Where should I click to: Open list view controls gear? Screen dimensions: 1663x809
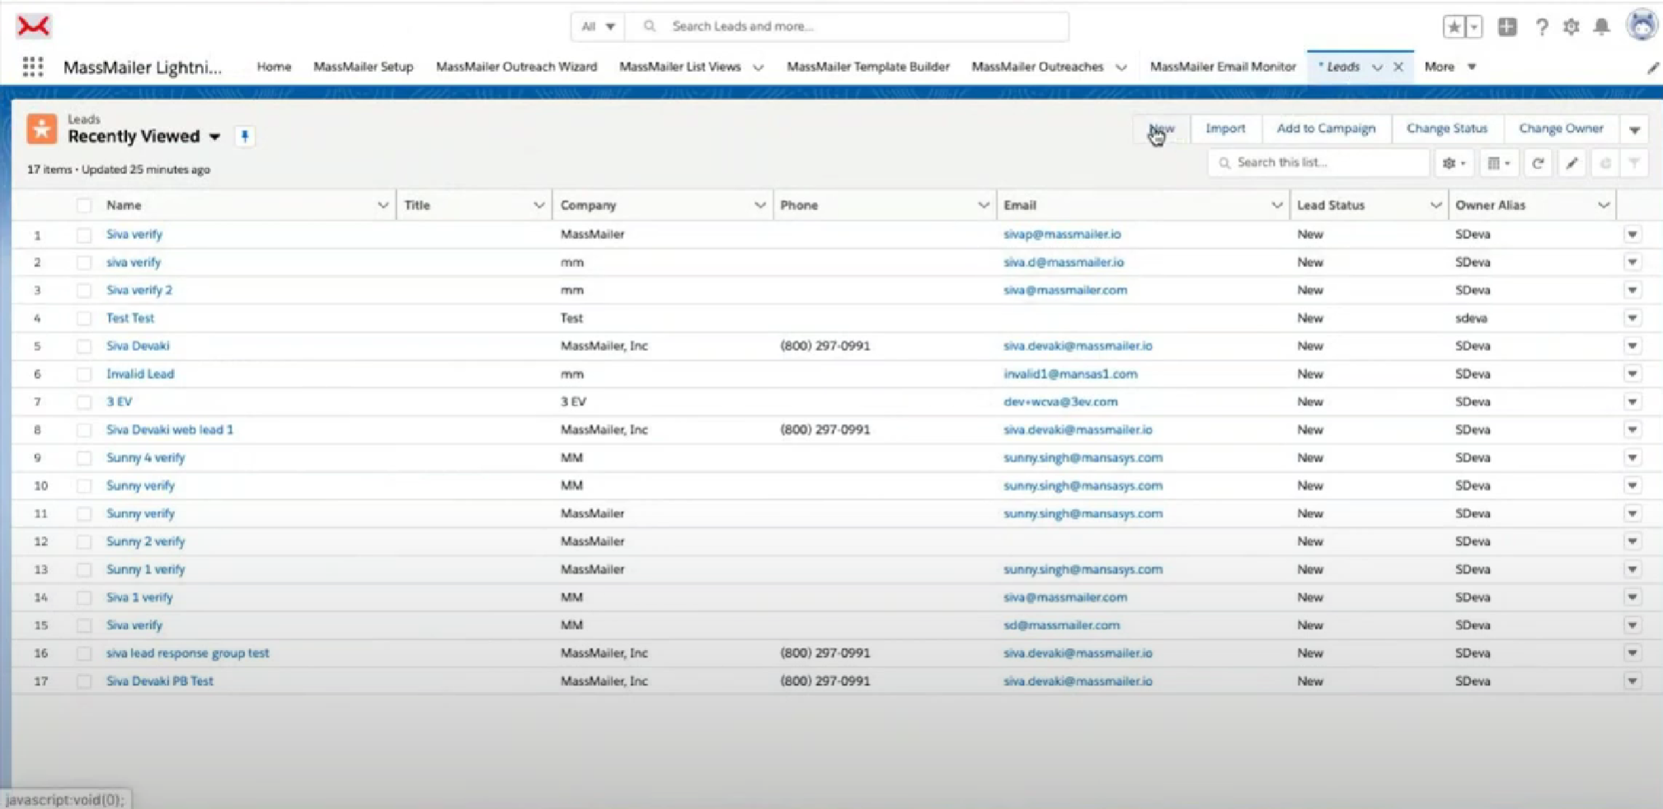tap(1454, 163)
